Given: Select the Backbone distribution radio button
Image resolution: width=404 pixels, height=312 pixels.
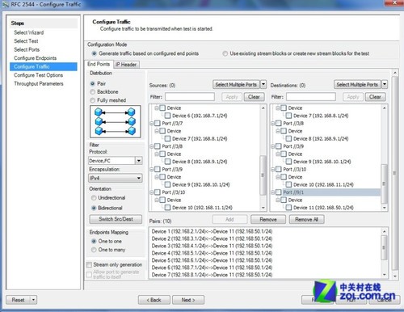Looking at the screenshot, I should point(93,92).
